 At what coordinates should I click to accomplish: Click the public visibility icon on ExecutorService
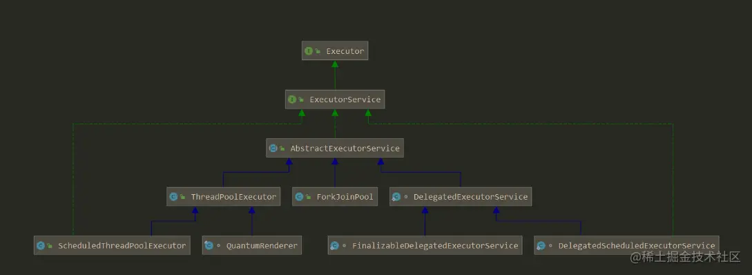coord(301,99)
